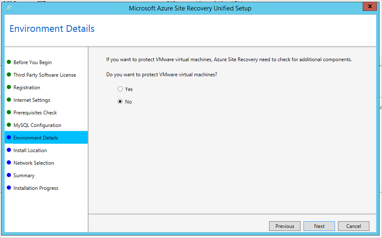This screenshot has height=238, width=382.
Task: Click the Next button
Action: click(319, 226)
